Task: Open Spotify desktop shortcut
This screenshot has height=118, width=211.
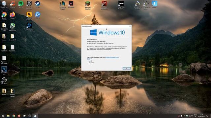Action: (21, 4)
